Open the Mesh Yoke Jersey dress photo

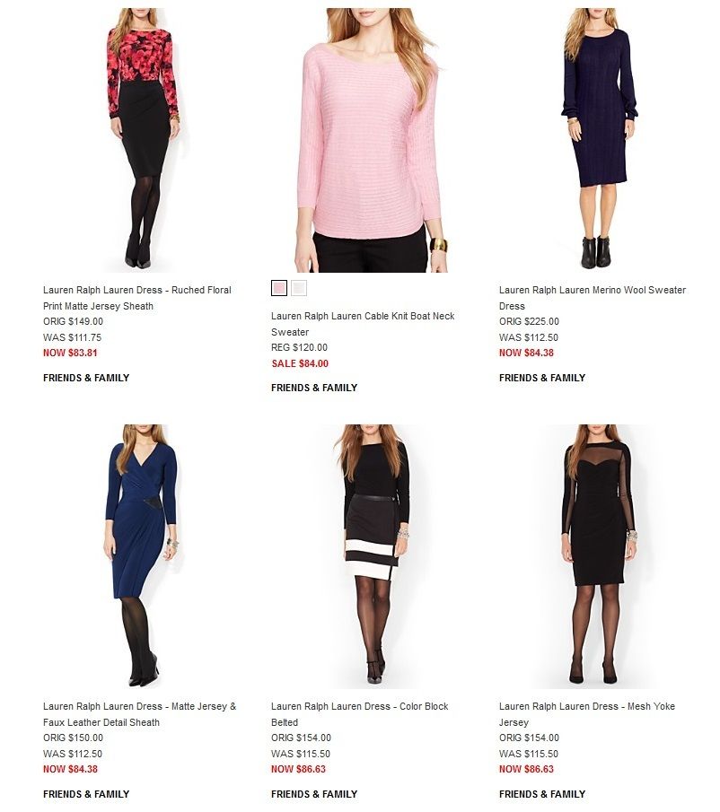point(599,556)
